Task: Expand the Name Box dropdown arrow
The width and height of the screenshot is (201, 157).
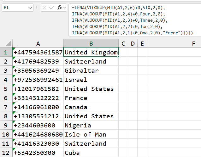Action: (30, 8)
